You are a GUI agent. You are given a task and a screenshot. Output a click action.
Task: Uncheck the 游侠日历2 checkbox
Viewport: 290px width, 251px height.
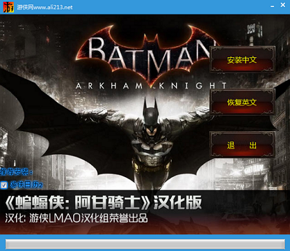coord(4,185)
